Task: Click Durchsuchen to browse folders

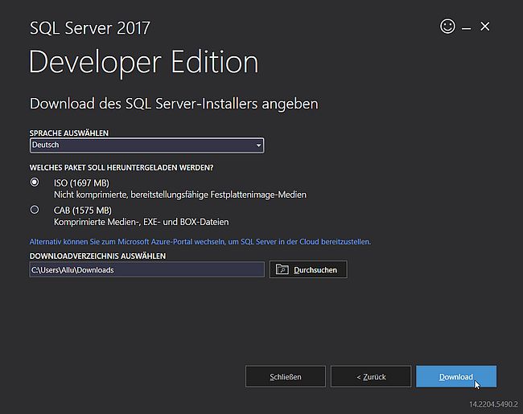Action: point(308,269)
